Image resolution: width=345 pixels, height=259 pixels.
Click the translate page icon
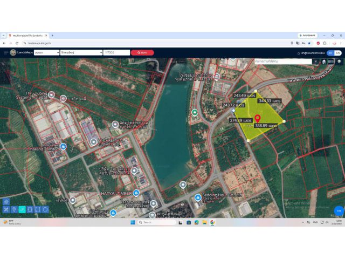click(298, 43)
